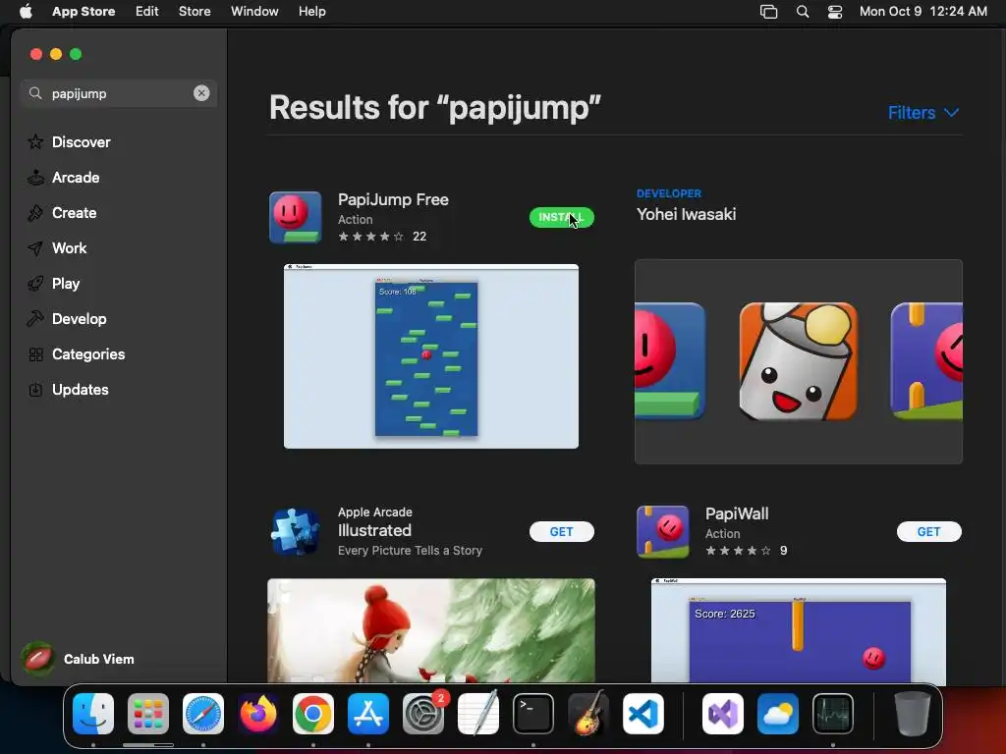Click the App Store Dock icon
Viewport: 1006px width, 754px height.
coord(368,714)
